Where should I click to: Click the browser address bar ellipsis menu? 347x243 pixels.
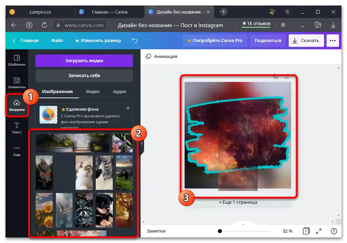click(x=303, y=26)
